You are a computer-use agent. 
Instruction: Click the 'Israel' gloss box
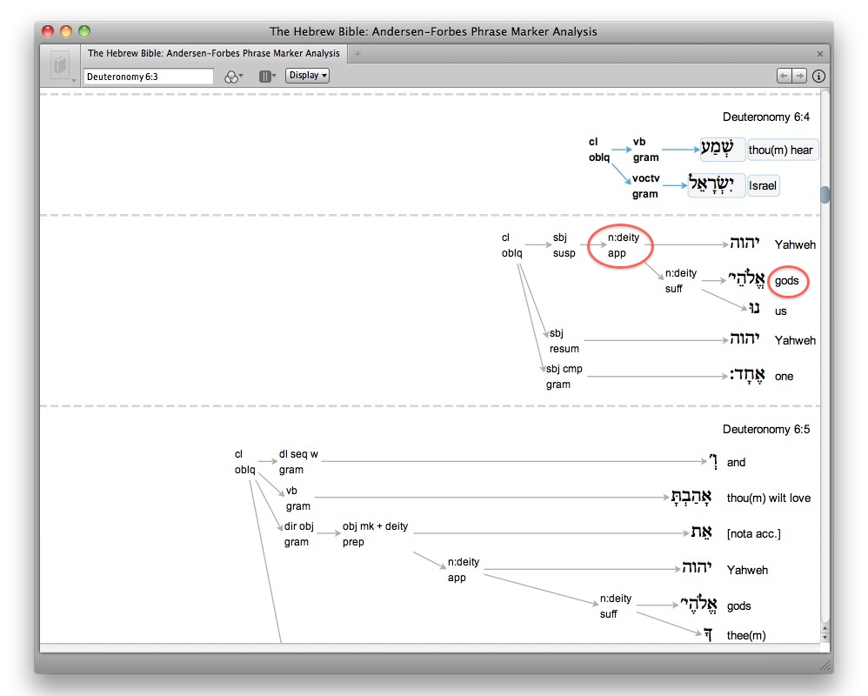click(x=763, y=185)
